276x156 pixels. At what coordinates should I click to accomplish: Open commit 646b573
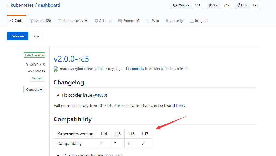[x=39, y=71]
